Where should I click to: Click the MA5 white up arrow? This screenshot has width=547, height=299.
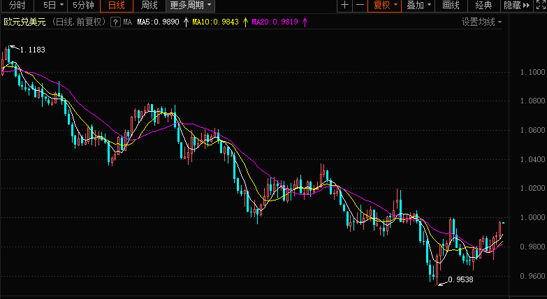coord(187,22)
